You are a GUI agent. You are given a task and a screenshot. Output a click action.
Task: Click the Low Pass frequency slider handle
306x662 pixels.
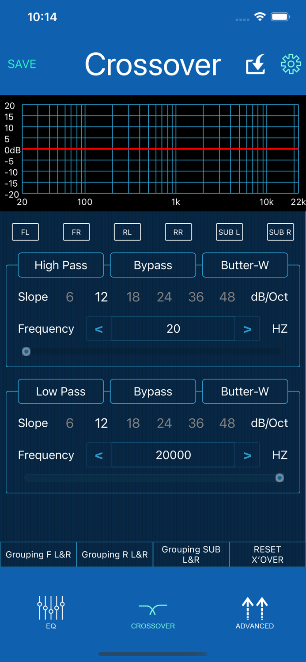pos(280,478)
